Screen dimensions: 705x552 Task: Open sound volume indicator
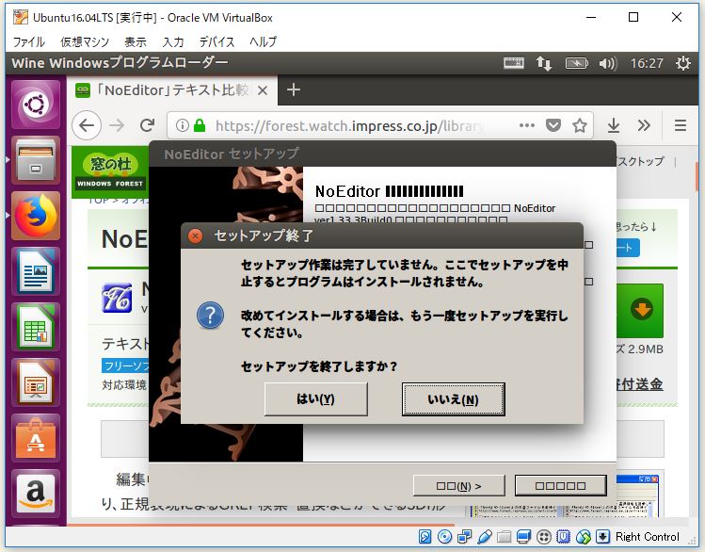pyautogui.click(x=608, y=63)
